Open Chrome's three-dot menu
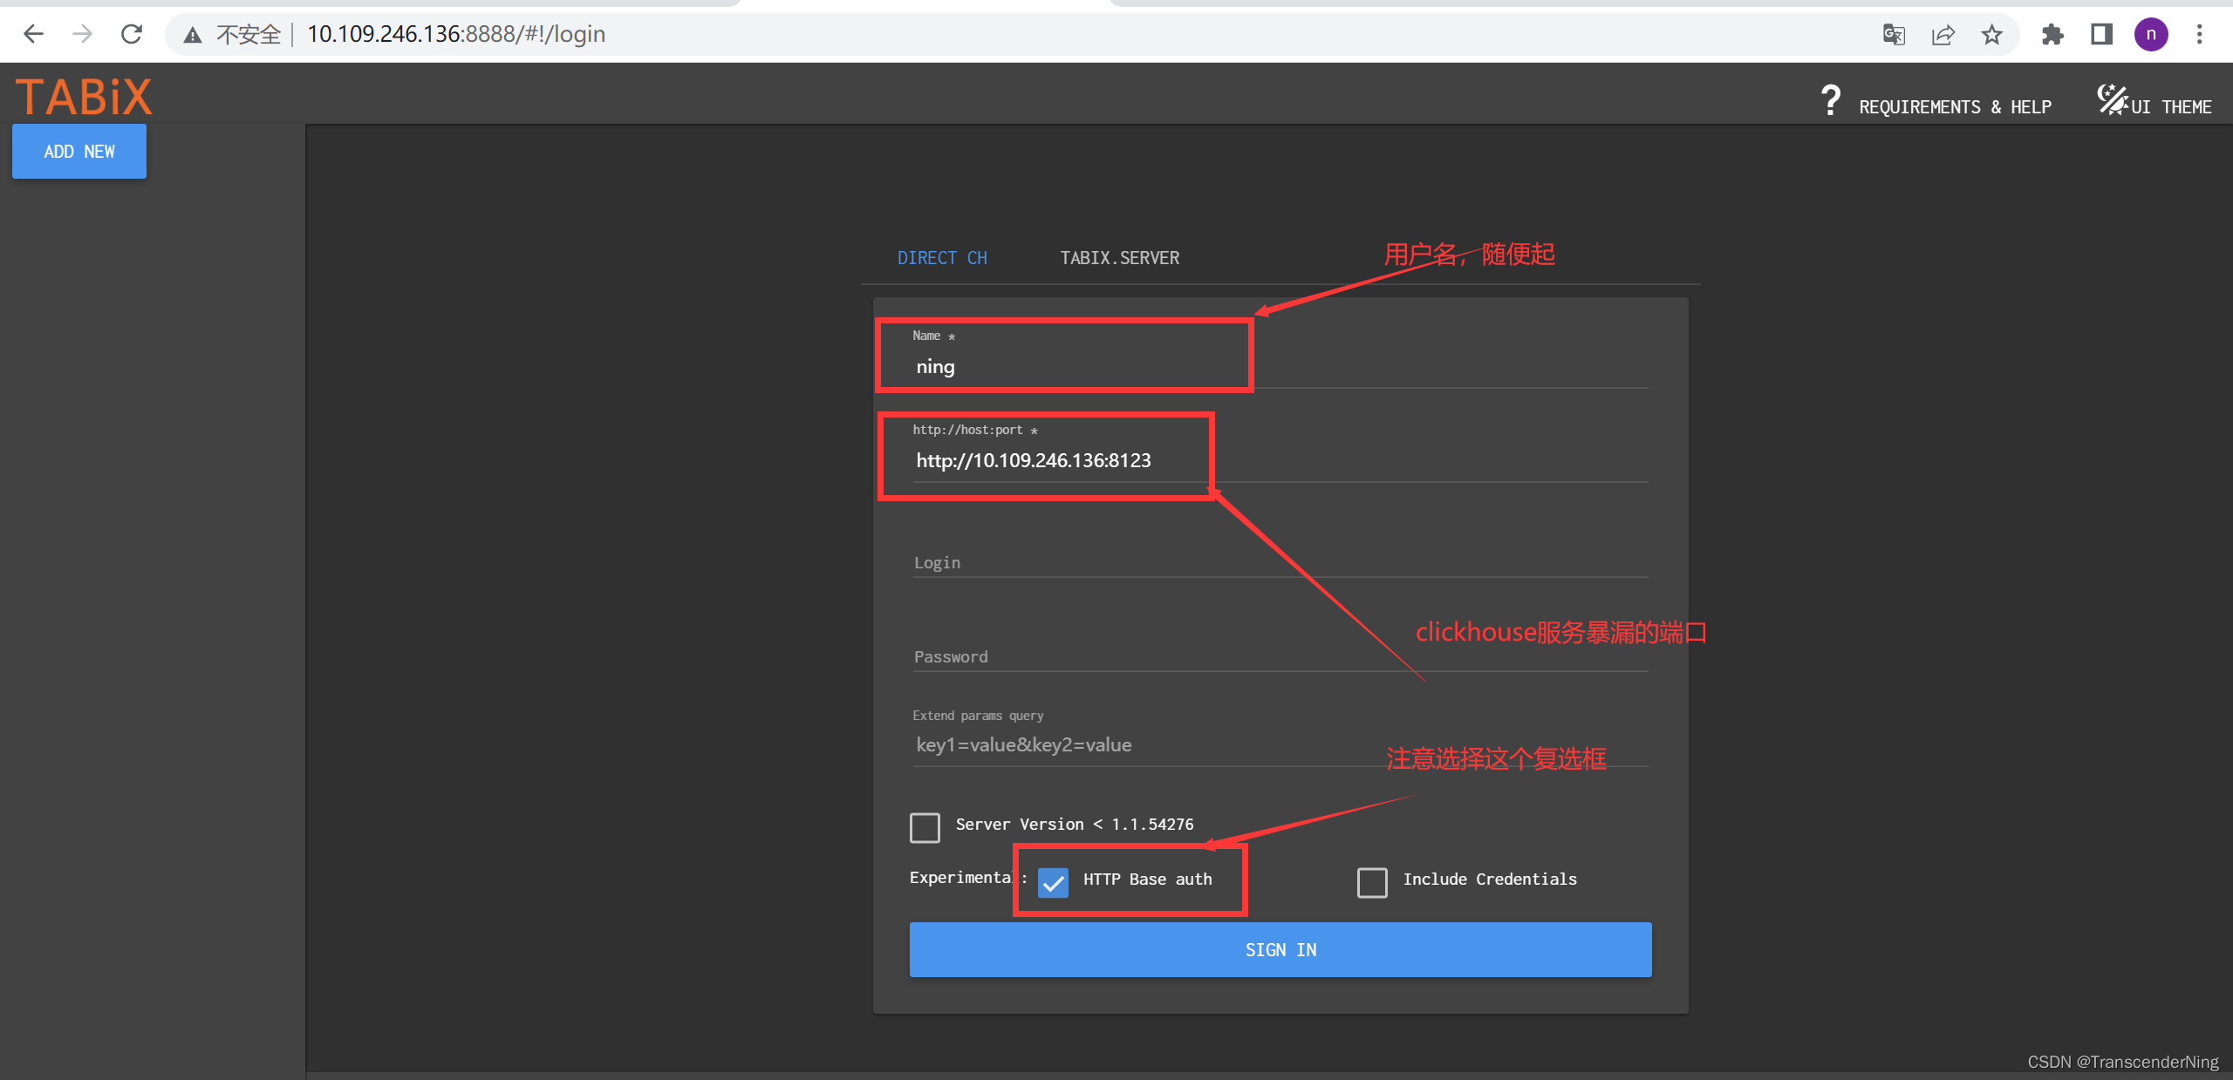Viewport: 2233px width, 1080px height. 2200,34
